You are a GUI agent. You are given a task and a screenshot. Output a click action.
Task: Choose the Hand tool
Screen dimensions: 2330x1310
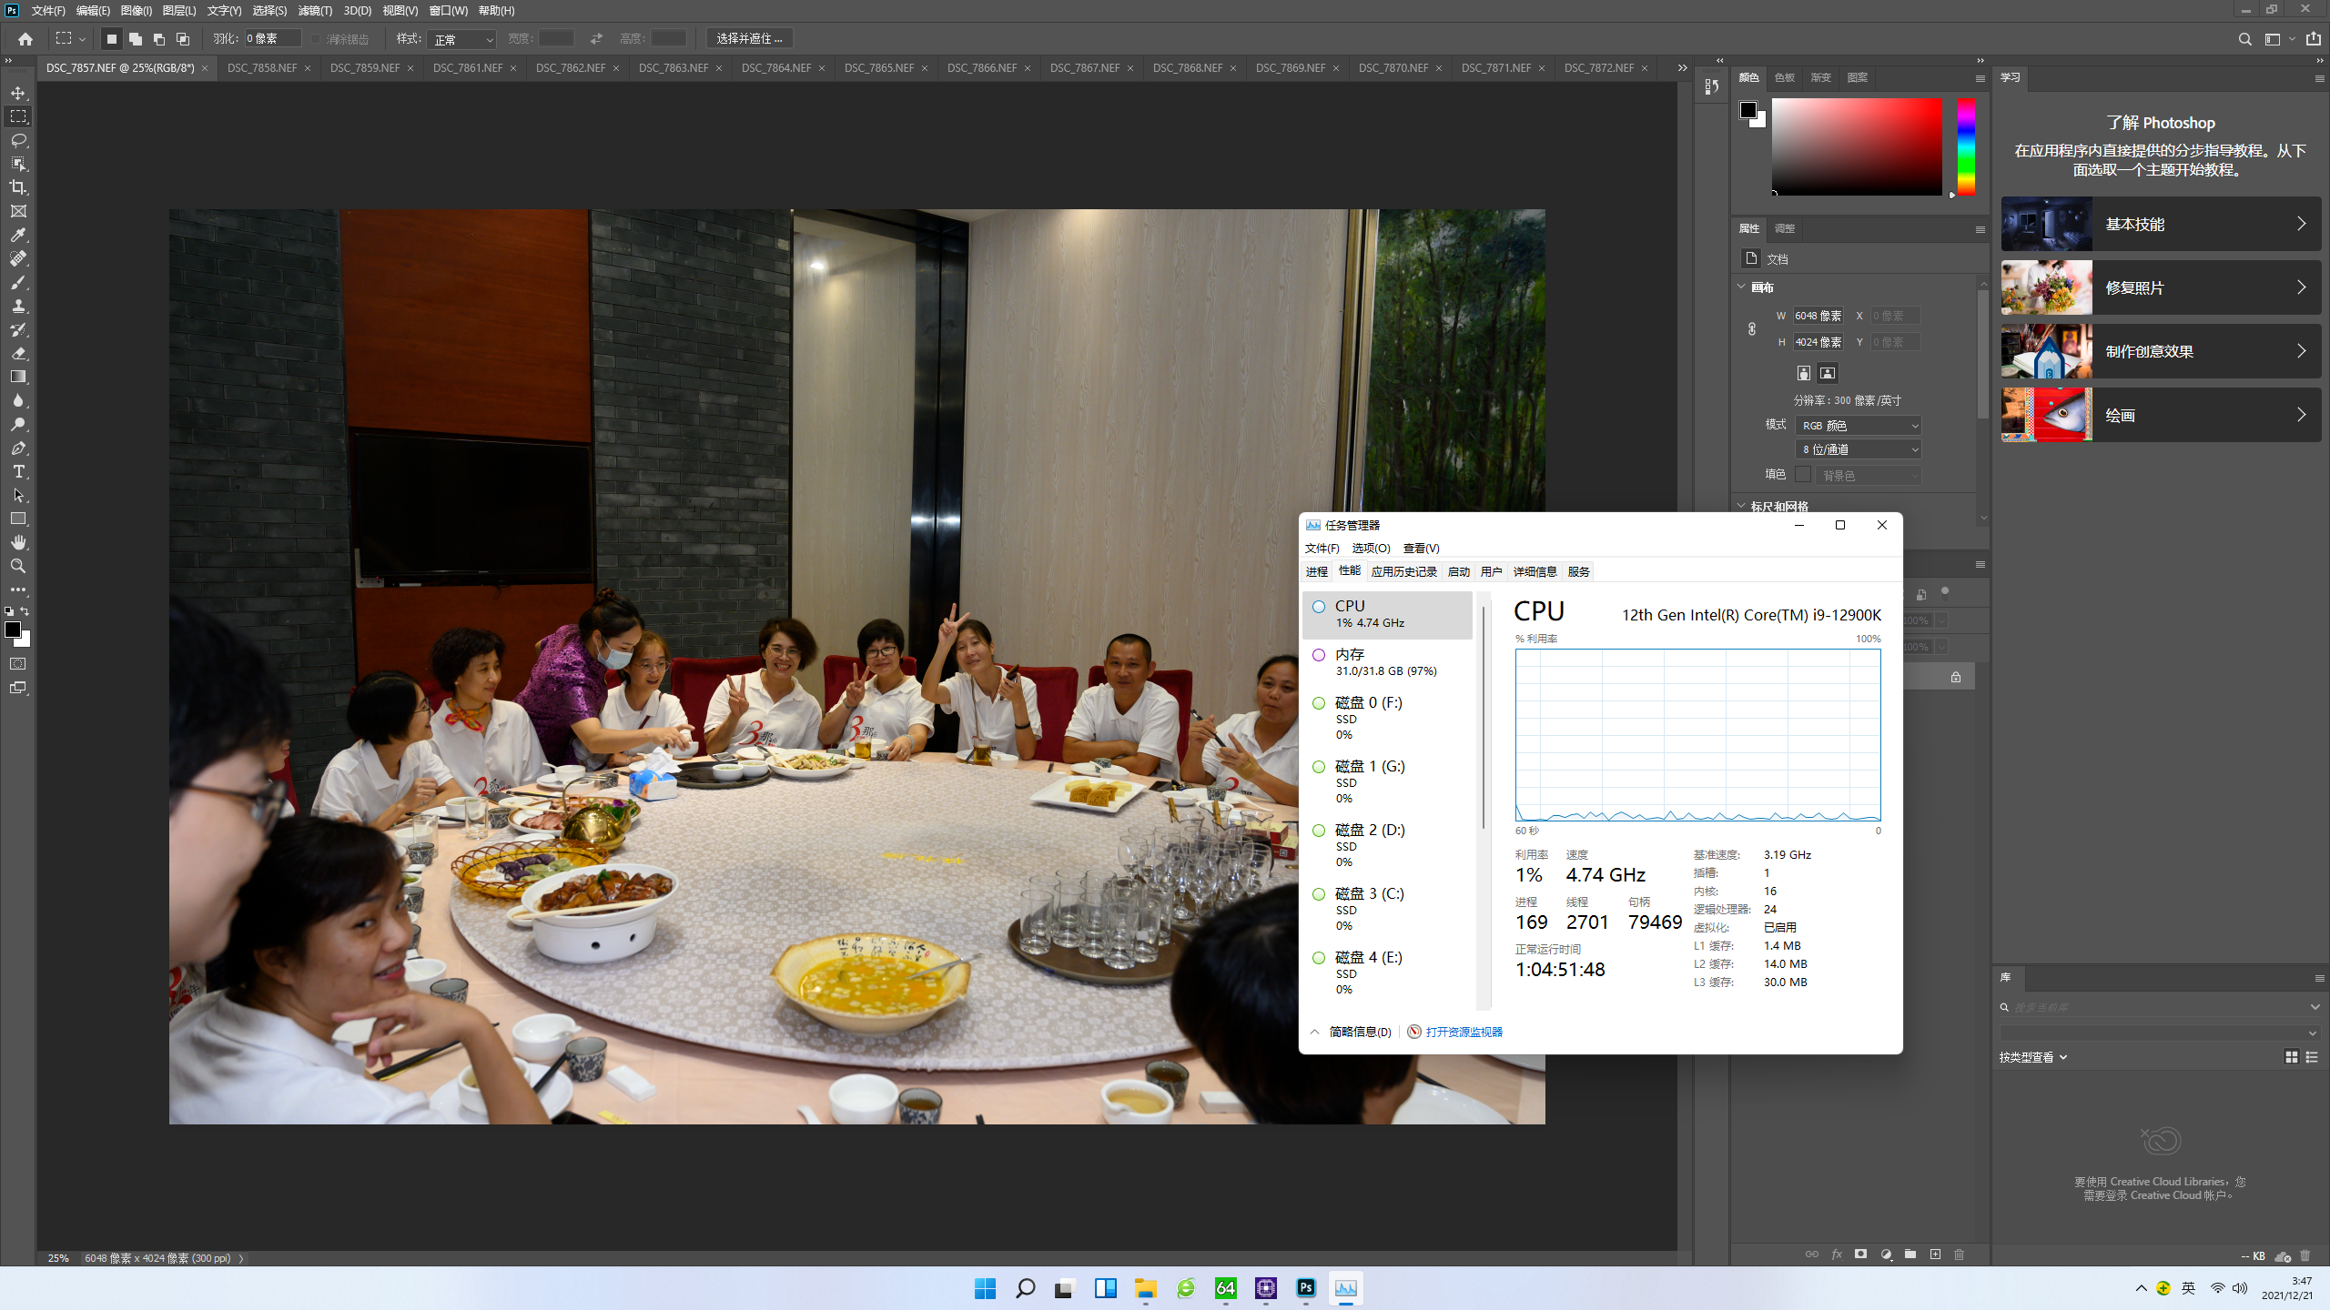click(x=18, y=542)
